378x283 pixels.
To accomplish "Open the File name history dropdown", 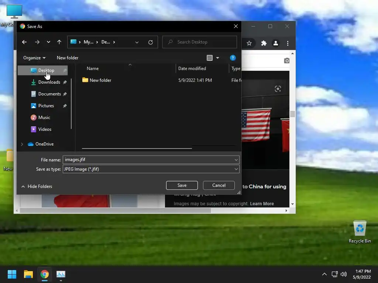I will click(236, 160).
